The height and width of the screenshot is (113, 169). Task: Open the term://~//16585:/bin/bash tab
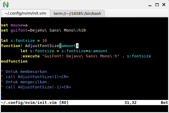tap(78, 13)
